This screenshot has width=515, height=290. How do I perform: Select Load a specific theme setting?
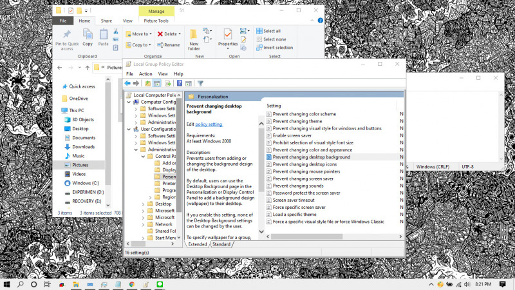coord(295,215)
